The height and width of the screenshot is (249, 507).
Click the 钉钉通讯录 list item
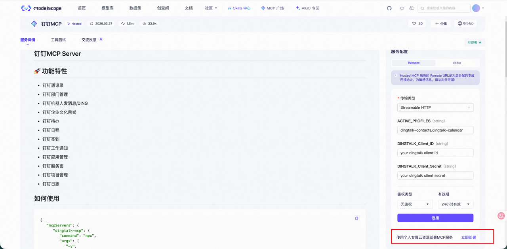[x=53, y=85]
